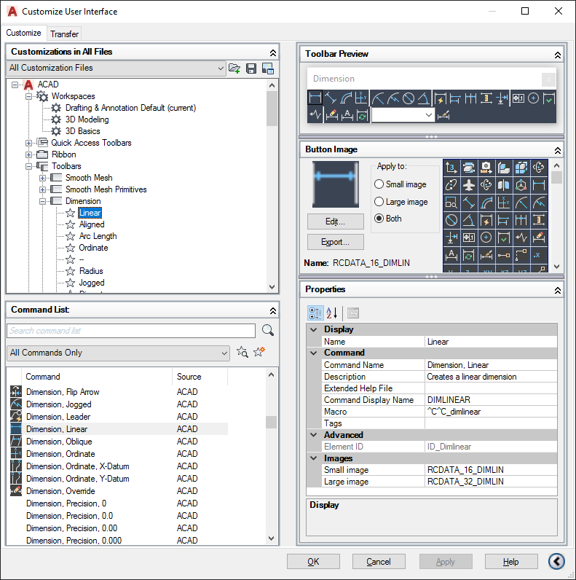Click Baseline dimension icon in Toolbar Preview
This screenshot has height=580, width=576.
tap(455, 98)
